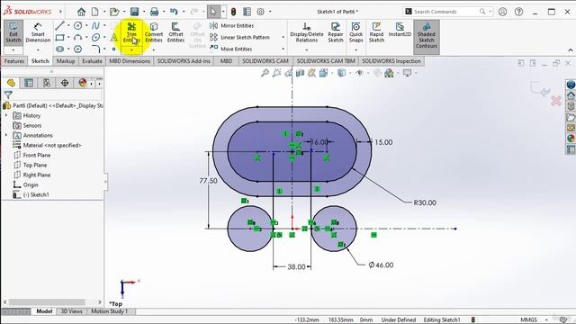576x324 pixels.
Task: Open the Appearances task pane tab
Action: 571,139
